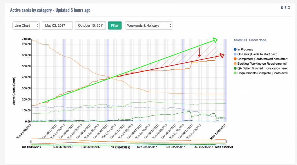Click the 748.00 y-axis maximum label
Screen dimensions: 297x165
(x=26, y=39)
